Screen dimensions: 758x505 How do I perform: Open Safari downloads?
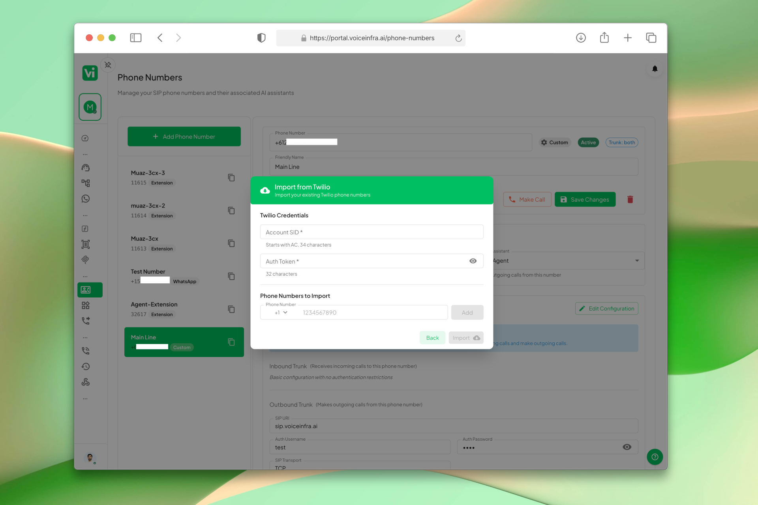point(581,38)
